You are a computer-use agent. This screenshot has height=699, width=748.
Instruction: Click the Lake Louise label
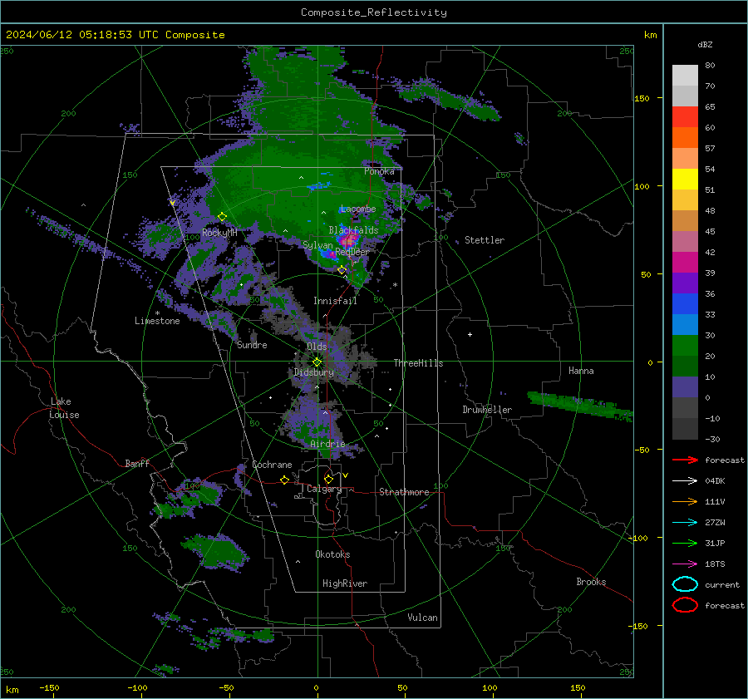(64, 408)
